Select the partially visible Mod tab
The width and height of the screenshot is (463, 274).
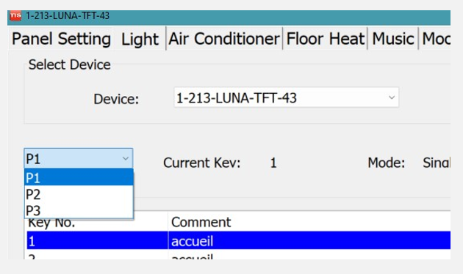click(x=435, y=39)
